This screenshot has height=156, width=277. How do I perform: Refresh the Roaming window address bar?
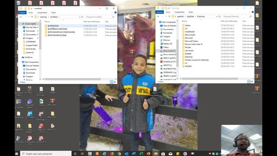pos(219,16)
